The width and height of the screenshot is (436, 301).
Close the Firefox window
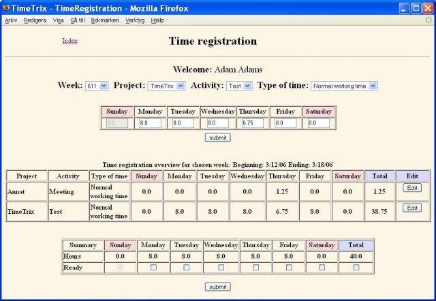[429, 7]
